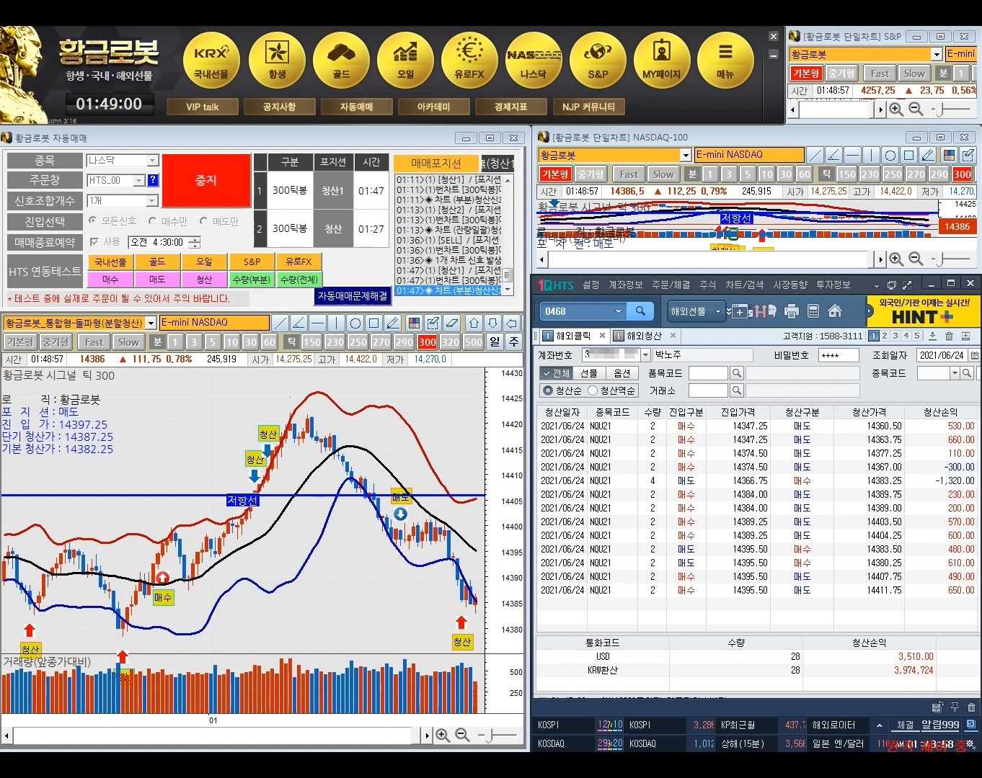Switch to the 선물 tab in 1QHTS
Viewport: 982px width, 778px height.
(x=589, y=373)
